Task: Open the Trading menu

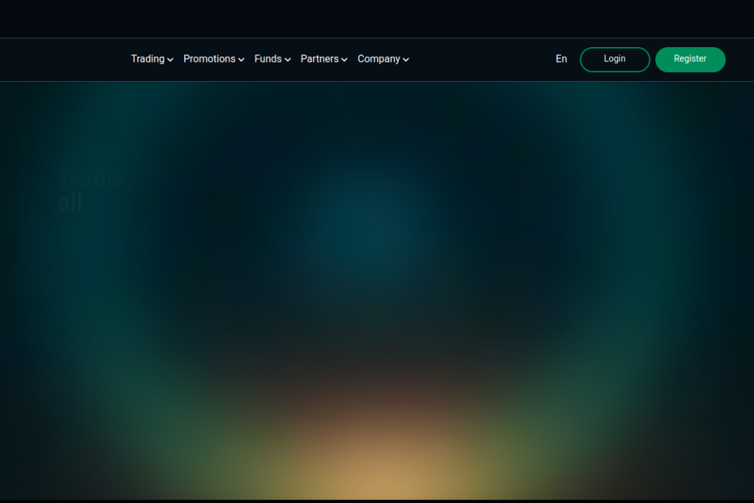Action: pos(147,59)
